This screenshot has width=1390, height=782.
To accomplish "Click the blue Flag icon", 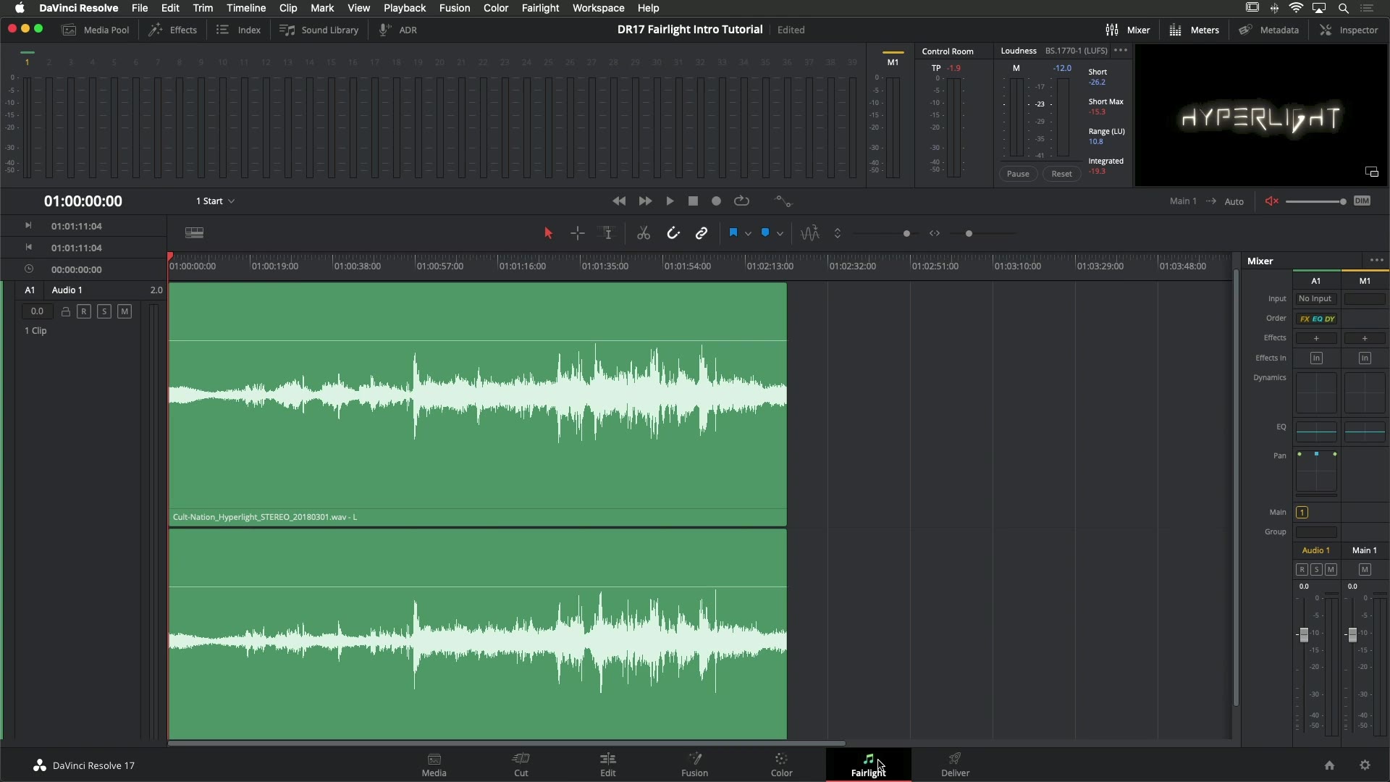I will point(733,233).
